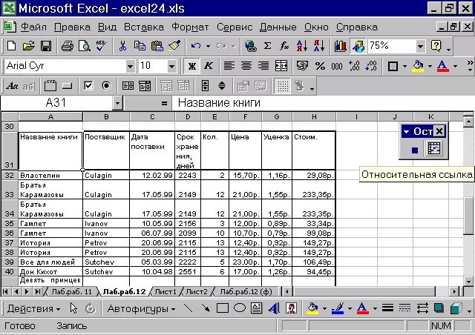
Task: Center text alignment icon
Action: pos(246,66)
